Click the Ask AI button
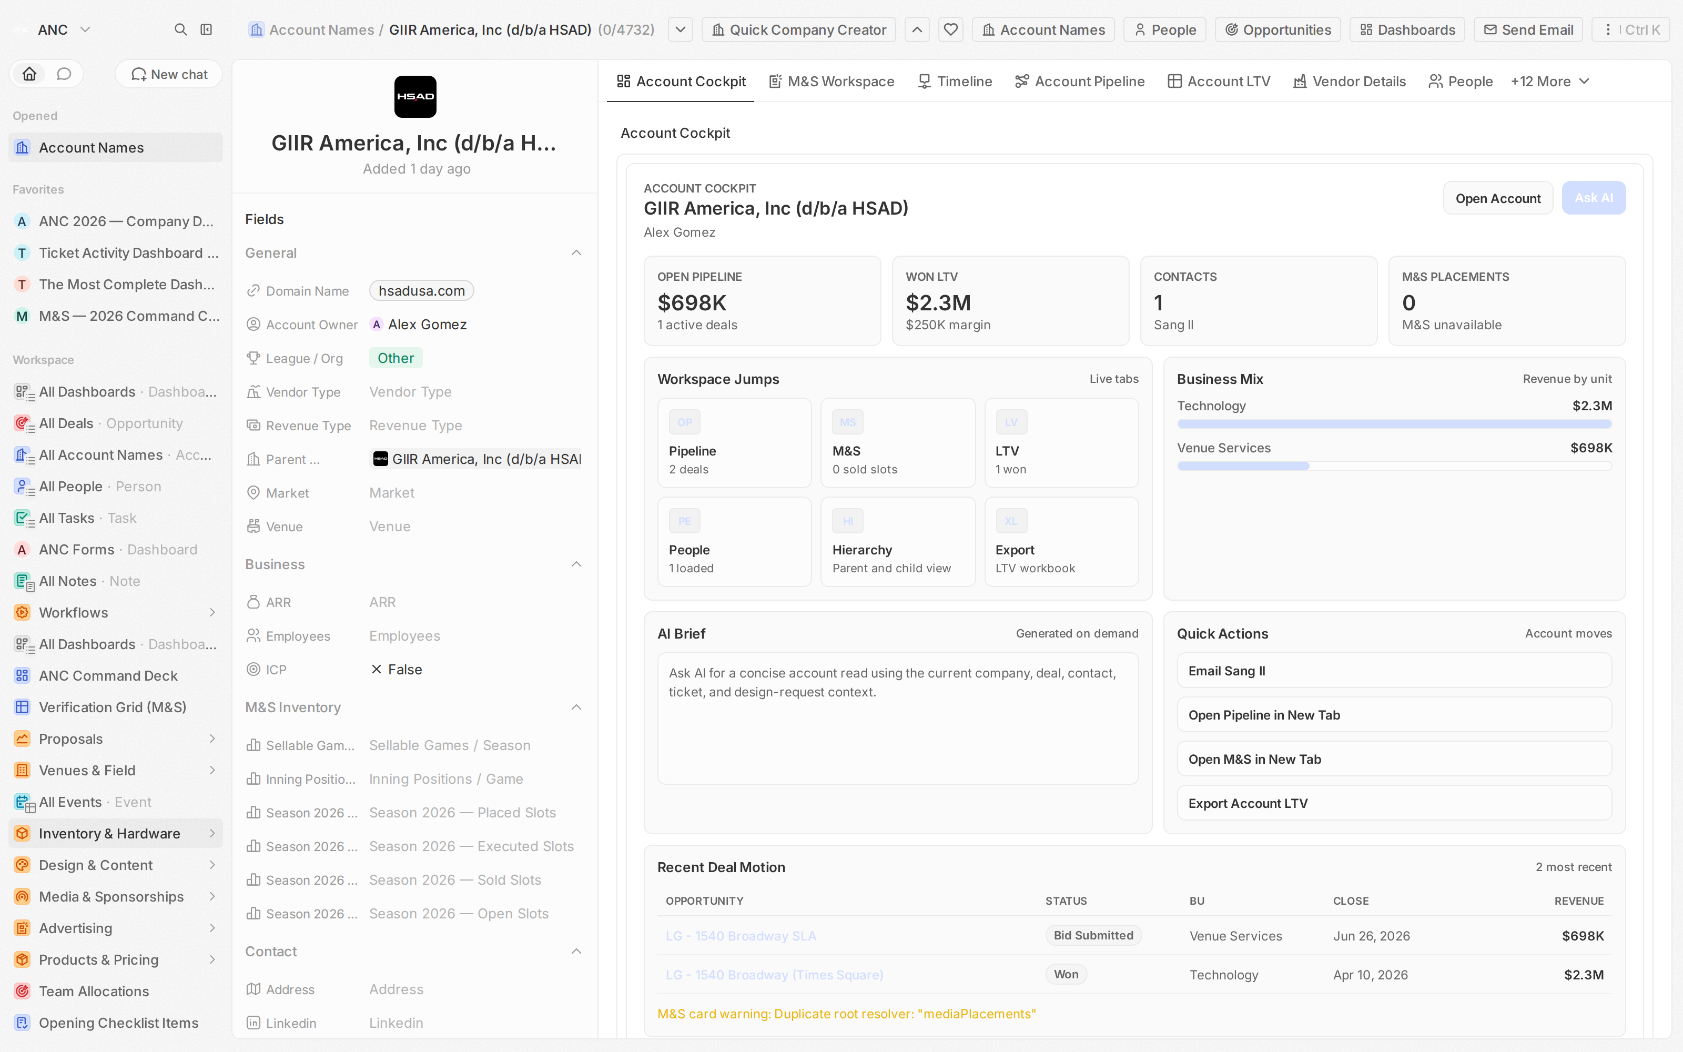Image resolution: width=1683 pixels, height=1052 pixels. coord(1593,198)
